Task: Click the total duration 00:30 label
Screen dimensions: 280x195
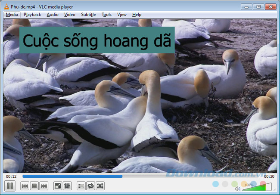Action: [269, 176]
